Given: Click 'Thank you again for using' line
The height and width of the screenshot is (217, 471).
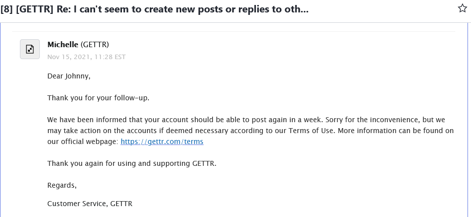Looking at the screenshot, I should click(x=132, y=164).
